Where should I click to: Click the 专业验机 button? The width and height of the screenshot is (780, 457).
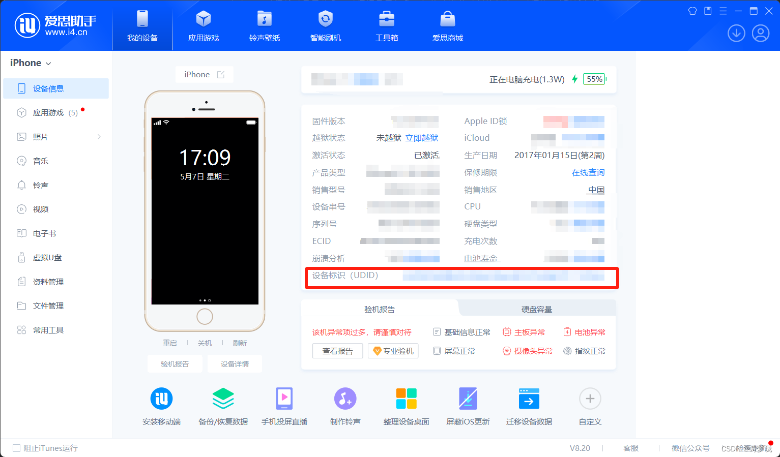coord(393,351)
